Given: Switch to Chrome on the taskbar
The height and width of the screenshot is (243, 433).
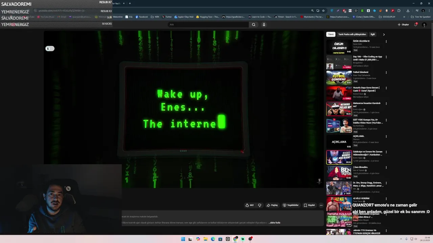Looking at the screenshot, I should click(x=235, y=239).
